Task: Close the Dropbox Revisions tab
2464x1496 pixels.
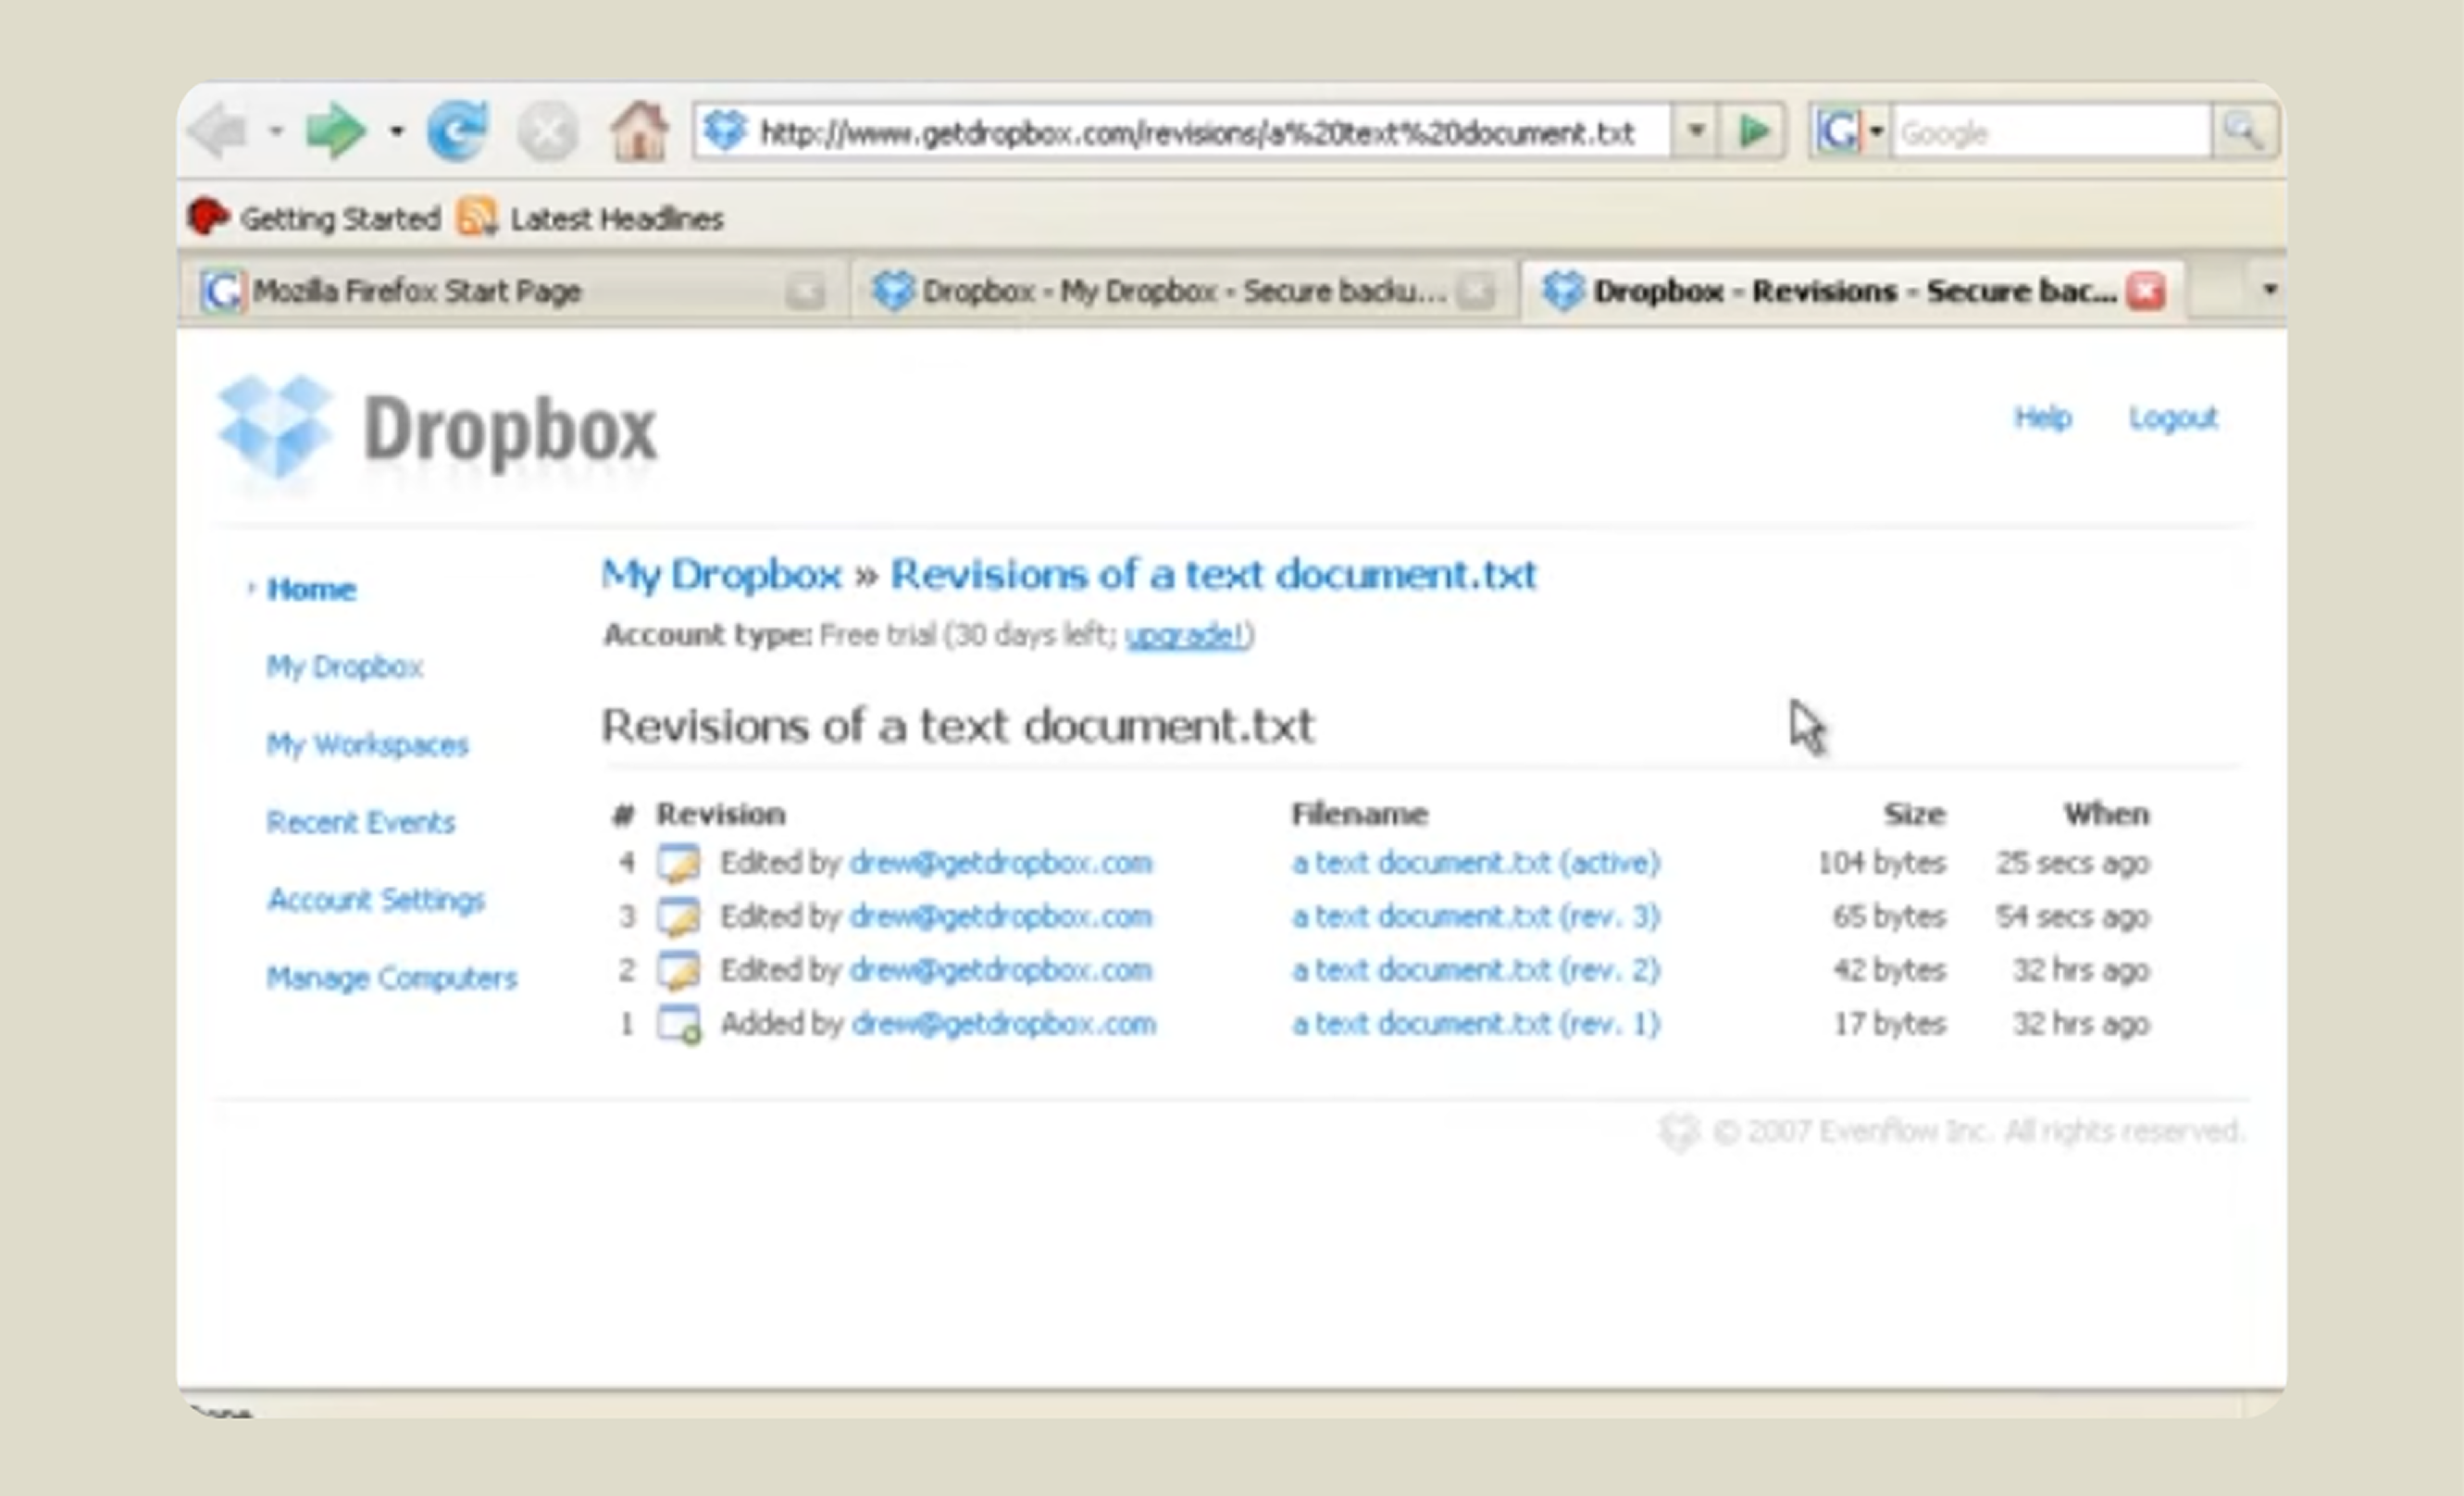Action: pyautogui.click(x=2146, y=291)
